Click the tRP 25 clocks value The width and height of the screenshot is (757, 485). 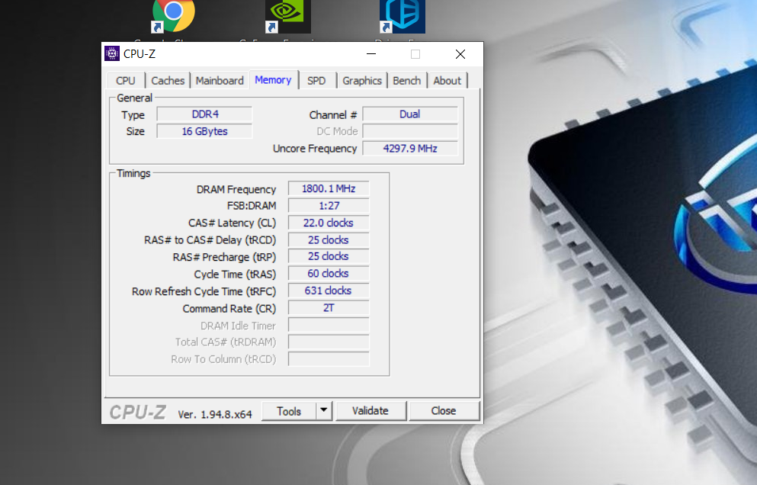click(329, 256)
